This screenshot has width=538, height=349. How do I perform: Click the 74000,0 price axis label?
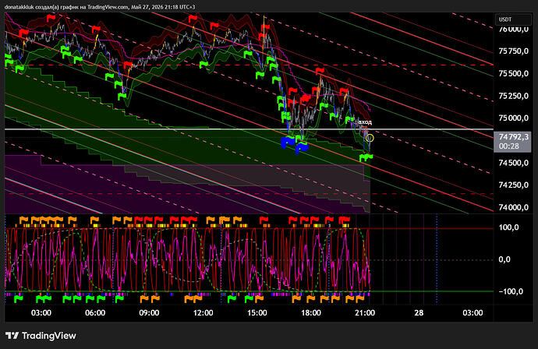[x=514, y=207]
